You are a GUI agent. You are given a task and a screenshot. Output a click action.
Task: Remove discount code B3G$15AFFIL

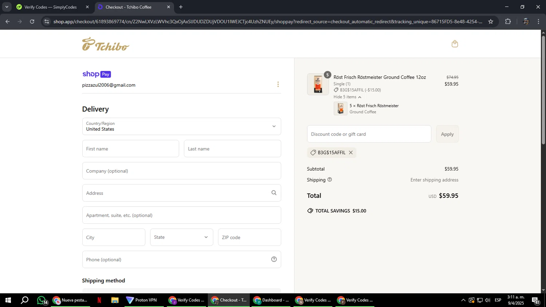click(x=351, y=152)
